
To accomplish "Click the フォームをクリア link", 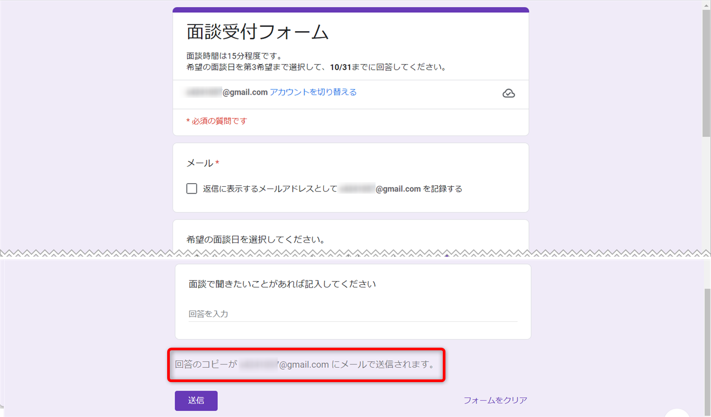I will (x=495, y=401).
